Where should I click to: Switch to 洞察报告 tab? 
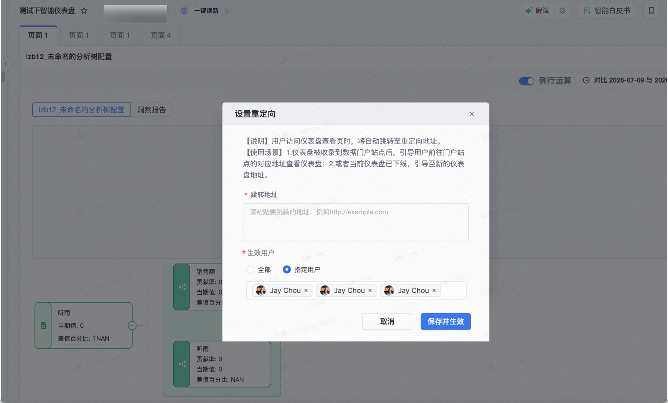point(151,110)
